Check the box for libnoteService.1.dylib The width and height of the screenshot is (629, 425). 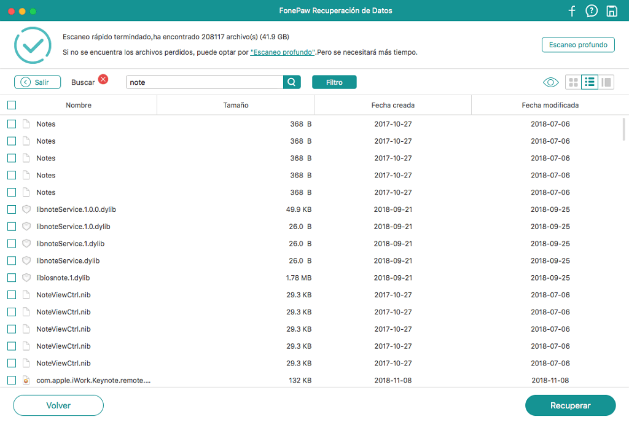pyautogui.click(x=12, y=243)
